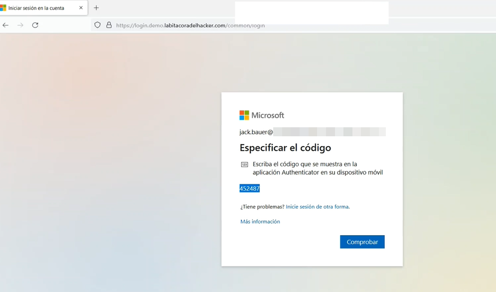This screenshot has height=292, width=496.
Task: Click the Microsoft logo in sign-in card
Action: tap(262, 115)
